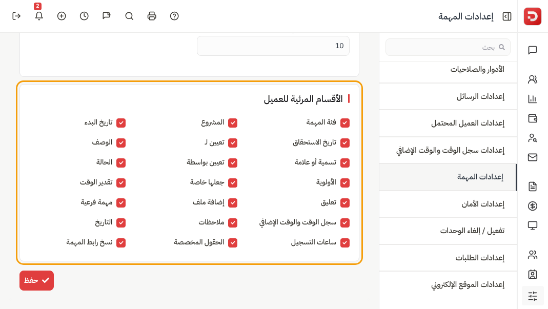Open the wallet icon in right rail

click(x=533, y=118)
